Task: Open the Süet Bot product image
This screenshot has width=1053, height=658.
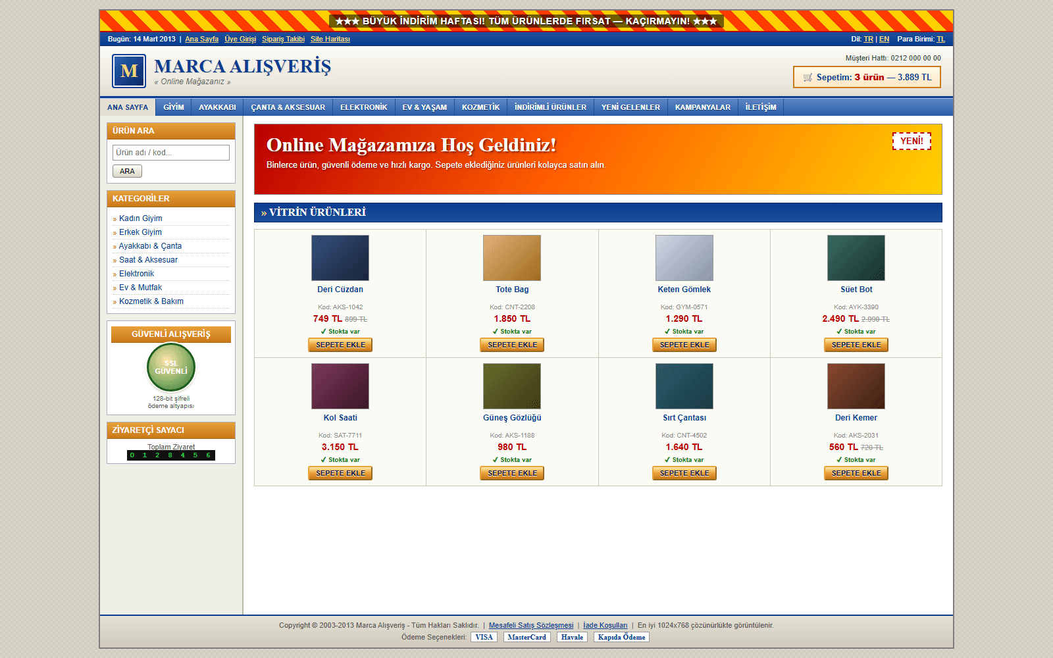Action: coord(856,258)
